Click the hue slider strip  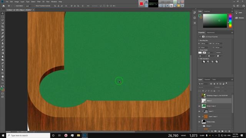230,21
